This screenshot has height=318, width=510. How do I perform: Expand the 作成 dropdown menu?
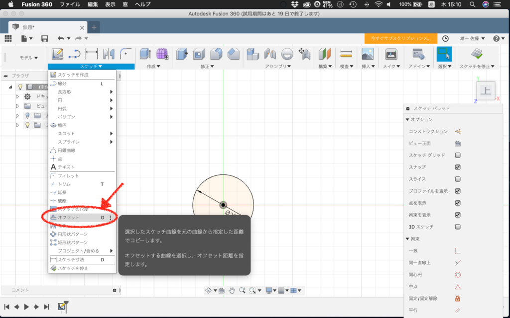pos(153,66)
